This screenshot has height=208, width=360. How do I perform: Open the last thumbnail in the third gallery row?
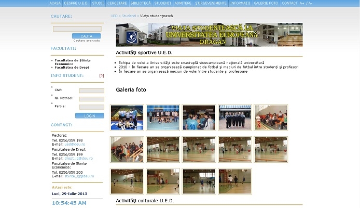235,181
